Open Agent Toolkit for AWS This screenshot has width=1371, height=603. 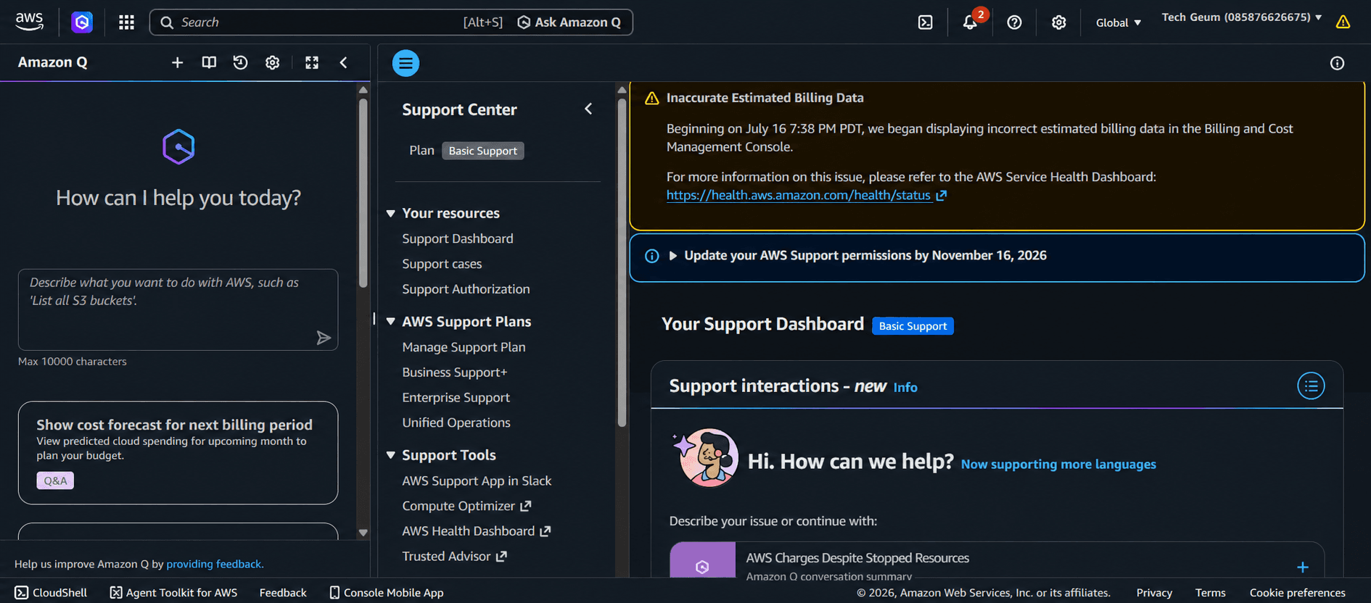pyautogui.click(x=173, y=592)
